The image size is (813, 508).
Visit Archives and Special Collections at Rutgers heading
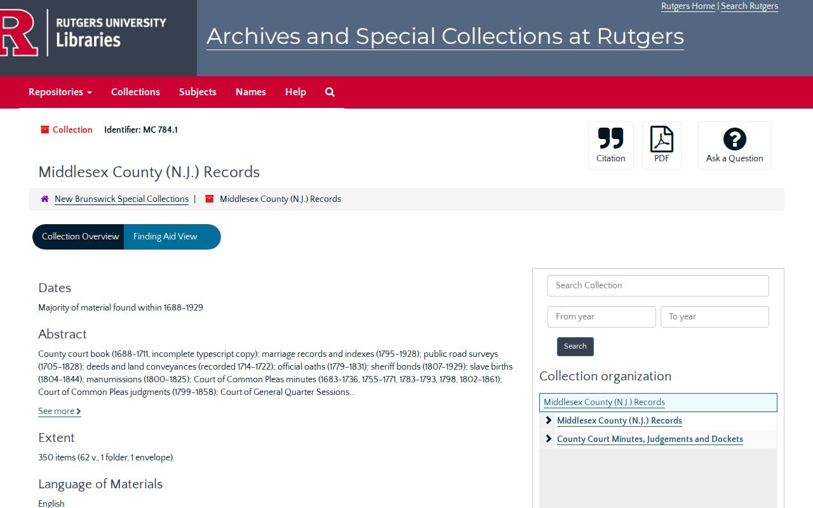tap(445, 36)
